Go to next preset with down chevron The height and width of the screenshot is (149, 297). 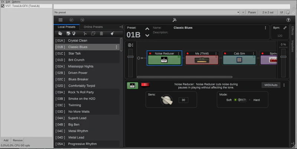(x=147, y=35)
